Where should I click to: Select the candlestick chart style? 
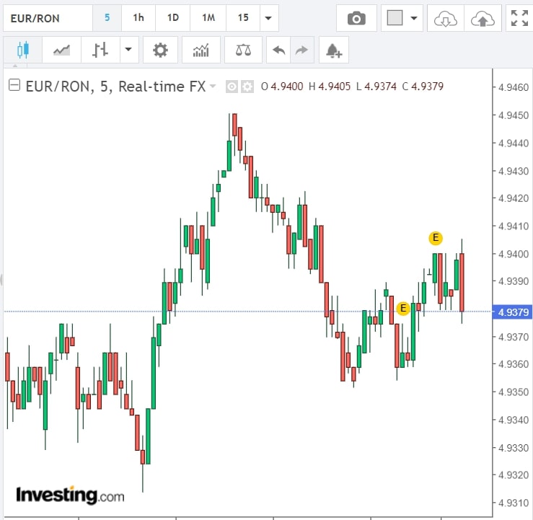[22, 50]
